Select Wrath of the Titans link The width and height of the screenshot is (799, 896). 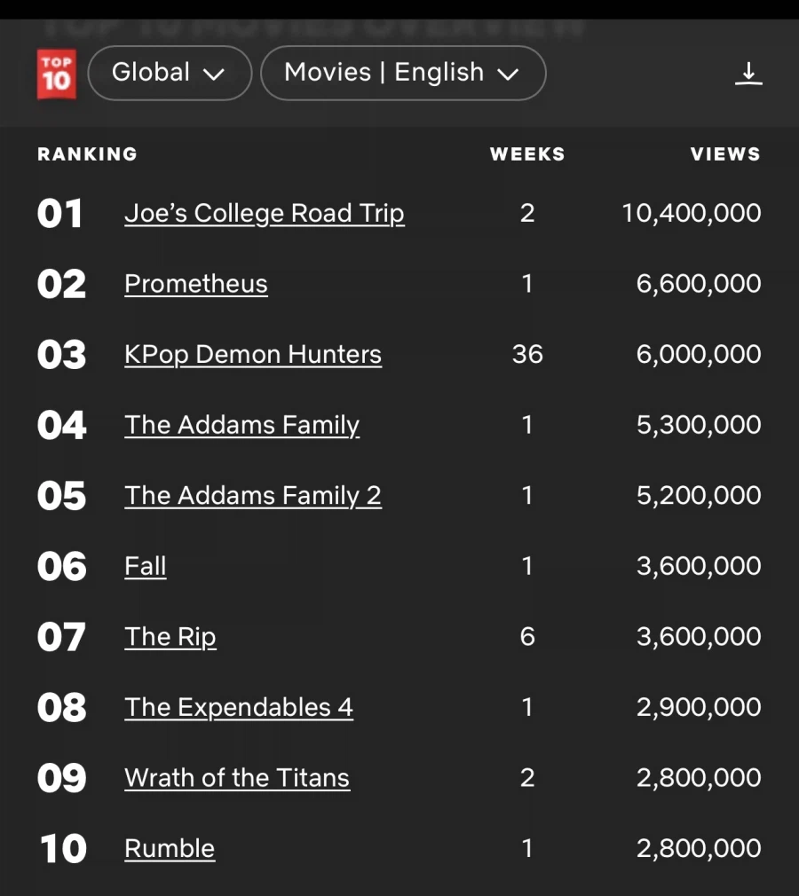click(236, 778)
